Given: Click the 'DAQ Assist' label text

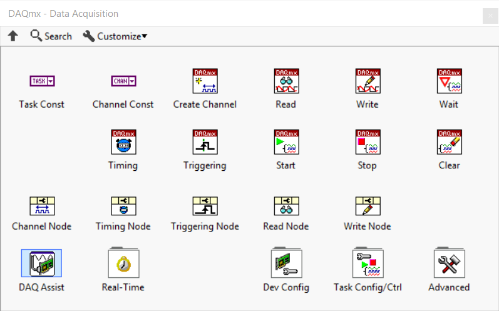Looking at the screenshot, I should [x=41, y=287].
